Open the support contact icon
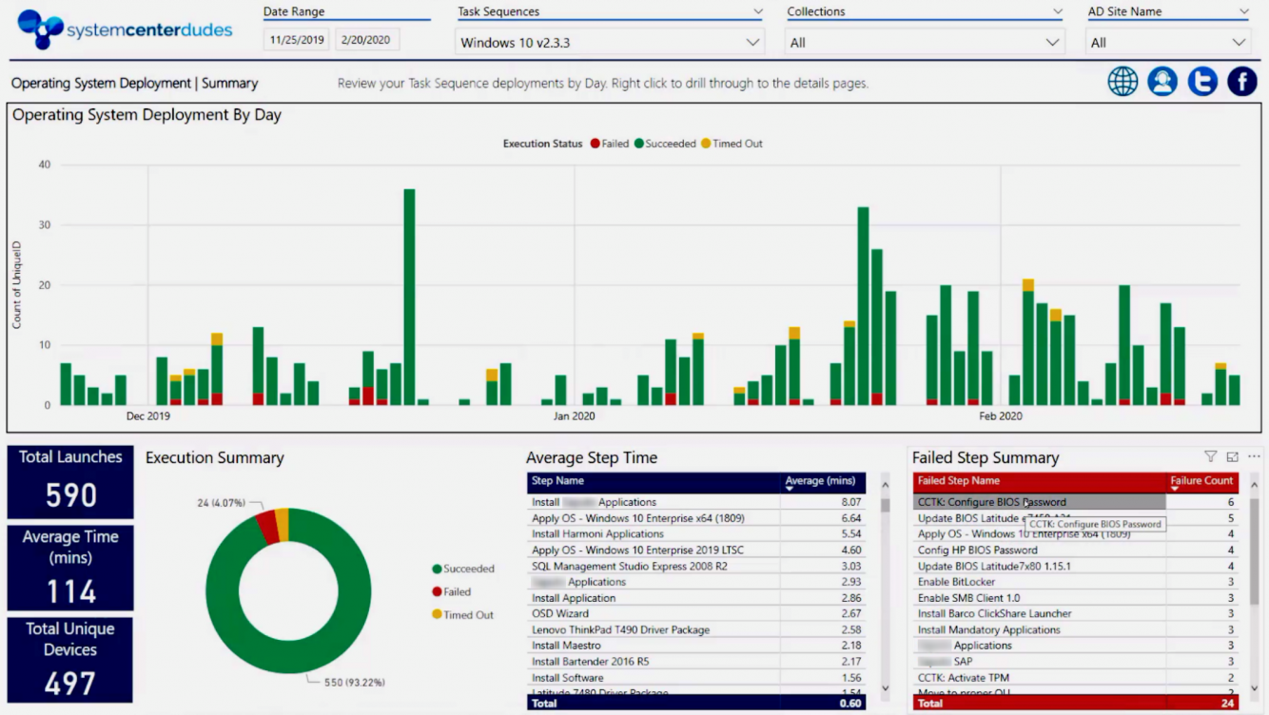This screenshot has width=1269, height=715. [x=1162, y=81]
